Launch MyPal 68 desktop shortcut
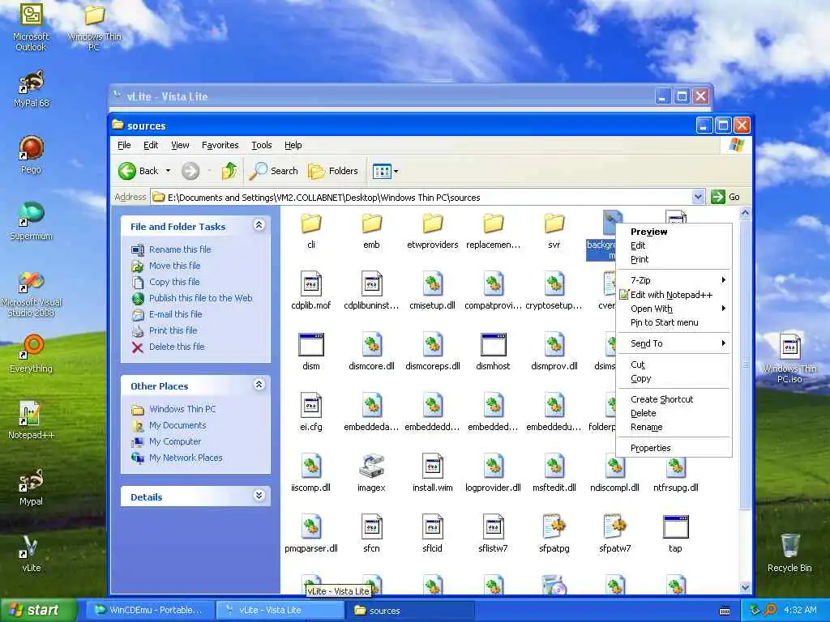This screenshot has height=622, width=830. (31, 89)
